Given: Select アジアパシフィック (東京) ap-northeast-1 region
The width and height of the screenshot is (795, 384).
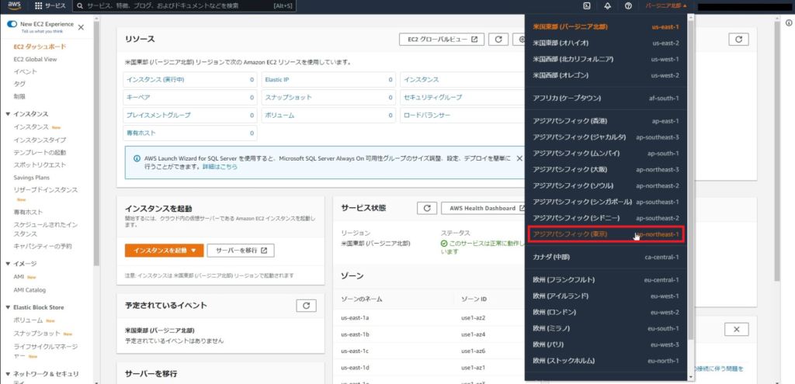Looking at the screenshot, I should pos(606,234).
